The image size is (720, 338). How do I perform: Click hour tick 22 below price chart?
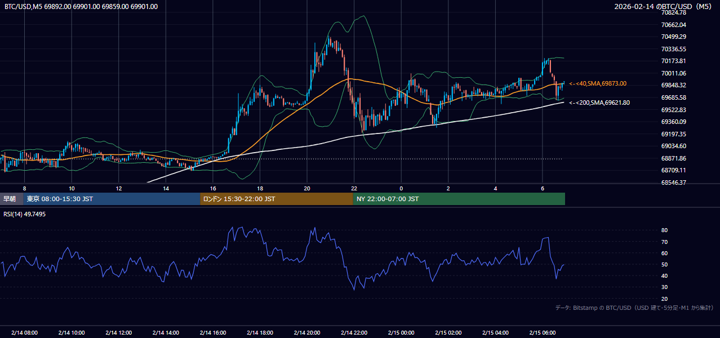pyautogui.click(x=354, y=188)
